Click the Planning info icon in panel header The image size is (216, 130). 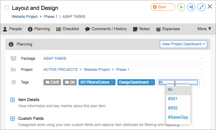[11, 44]
